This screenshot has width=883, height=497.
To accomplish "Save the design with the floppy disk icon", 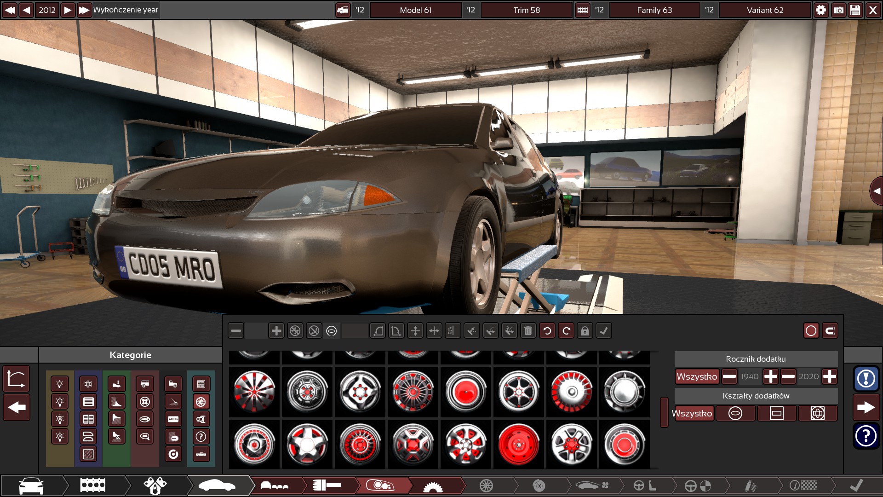I will (x=855, y=10).
